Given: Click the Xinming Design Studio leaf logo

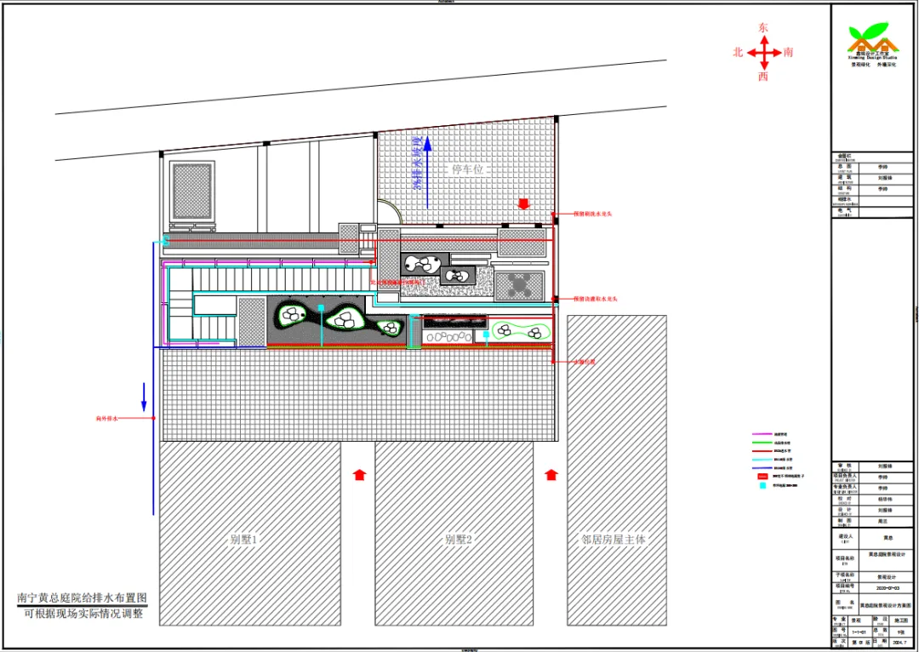Looking at the screenshot, I should pyautogui.click(x=873, y=37).
